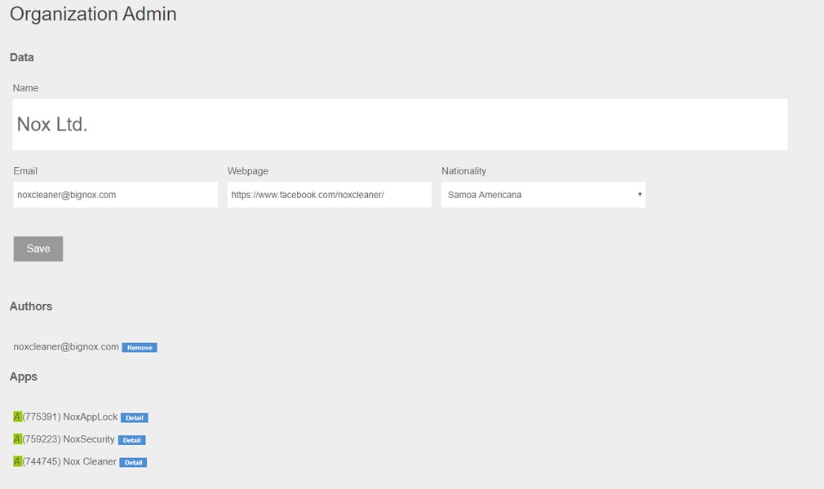Click the "Apps" section heading
This screenshot has width=824, height=489.
tap(24, 377)
